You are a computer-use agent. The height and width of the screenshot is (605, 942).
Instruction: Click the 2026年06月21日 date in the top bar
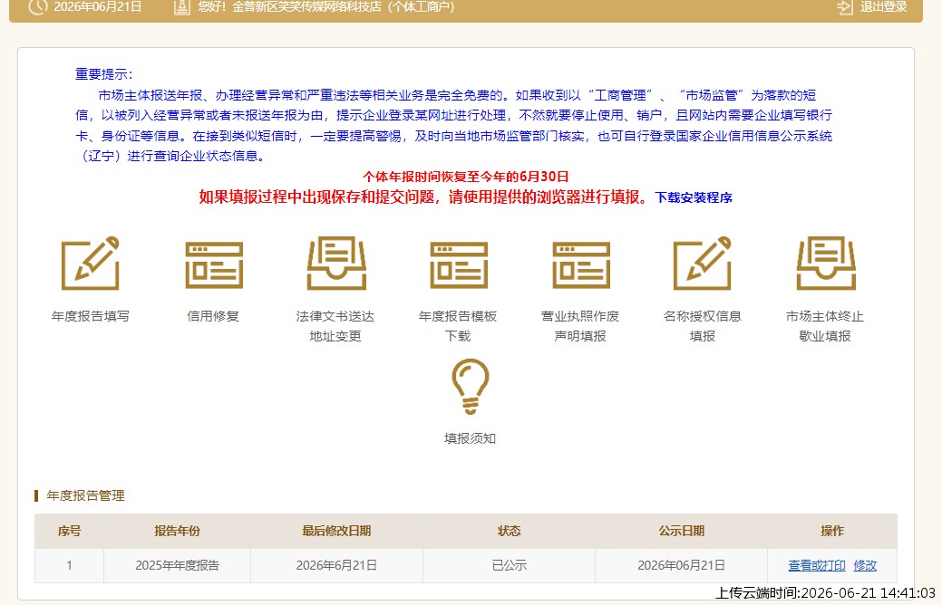98,6
